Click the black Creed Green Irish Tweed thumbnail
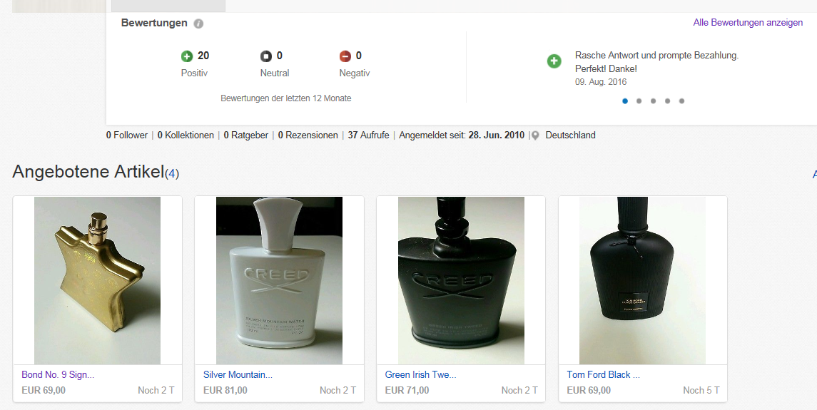The width and height of the screenshot is (817, 410). pos(461,280)
